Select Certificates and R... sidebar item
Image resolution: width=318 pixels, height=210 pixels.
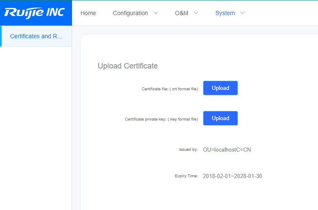(36, 36)
